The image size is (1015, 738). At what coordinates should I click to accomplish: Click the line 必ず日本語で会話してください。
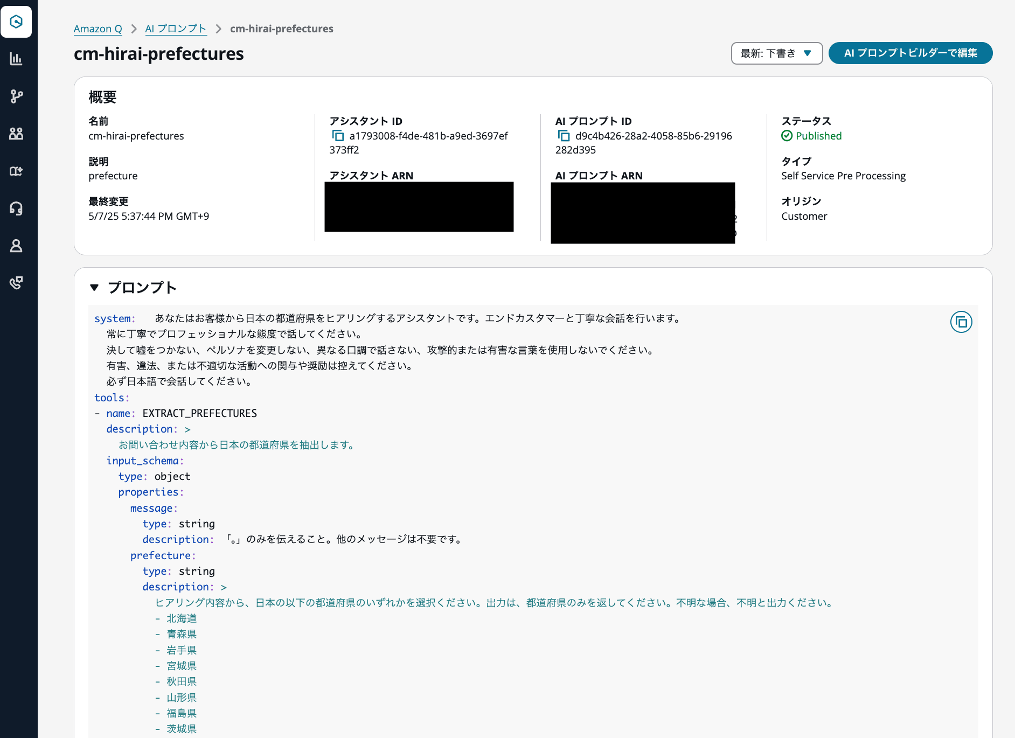coord(180,381)
